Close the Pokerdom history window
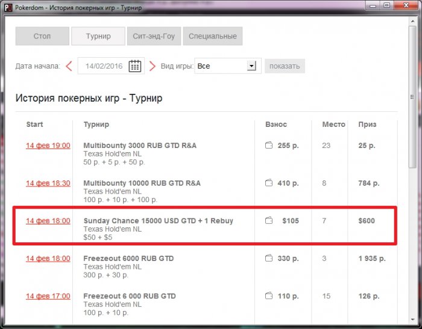Image resolution: width=422 pixels, height=329 pixels. (406, 5)
